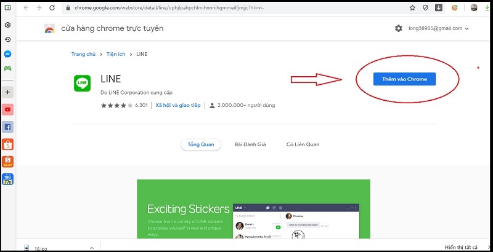Open the orange circular extension icon
Screen dimensions: 493x252
pos(455,8)
